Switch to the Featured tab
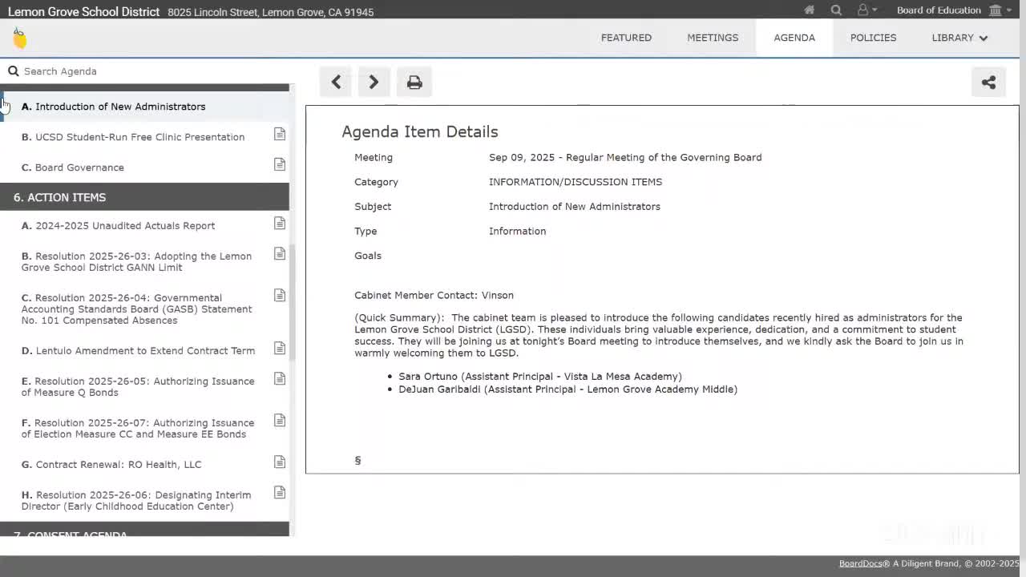The height and width of the screenshot is (577, 1026). (x=626, y=38)
